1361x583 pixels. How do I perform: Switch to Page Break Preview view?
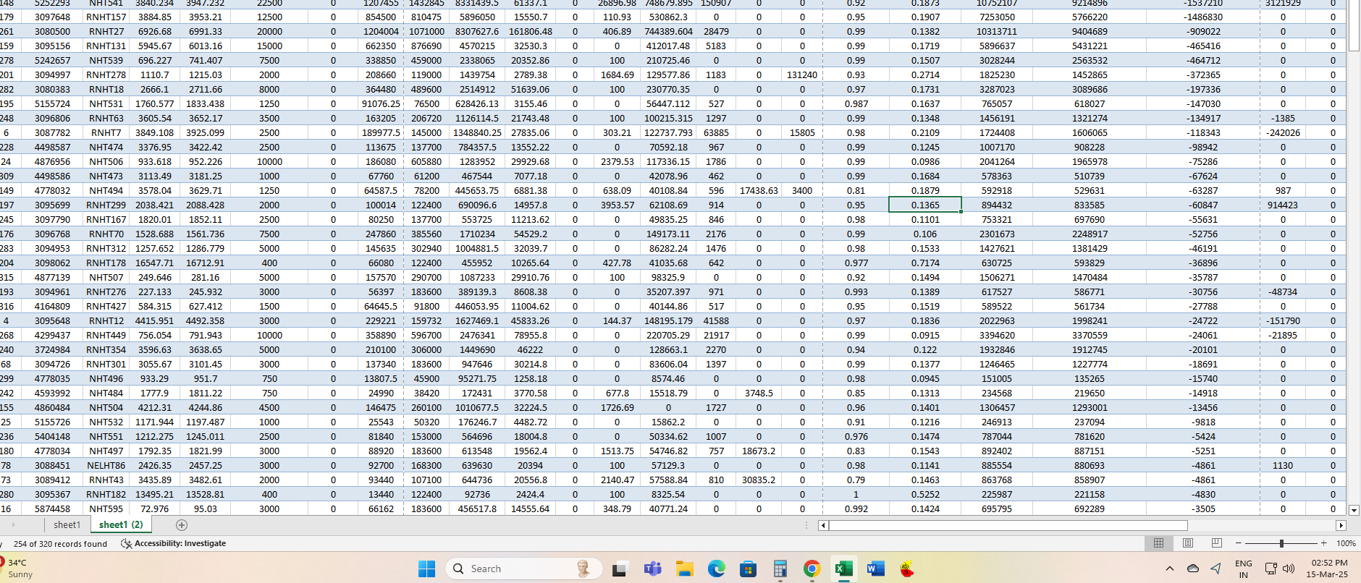1217,543
